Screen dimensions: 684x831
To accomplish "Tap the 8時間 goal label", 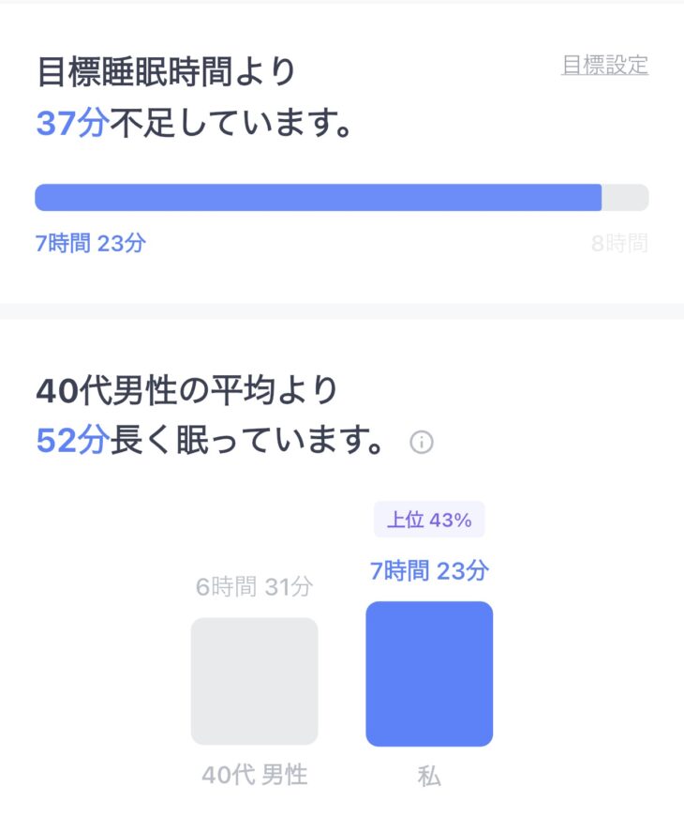I will (619, 244).
